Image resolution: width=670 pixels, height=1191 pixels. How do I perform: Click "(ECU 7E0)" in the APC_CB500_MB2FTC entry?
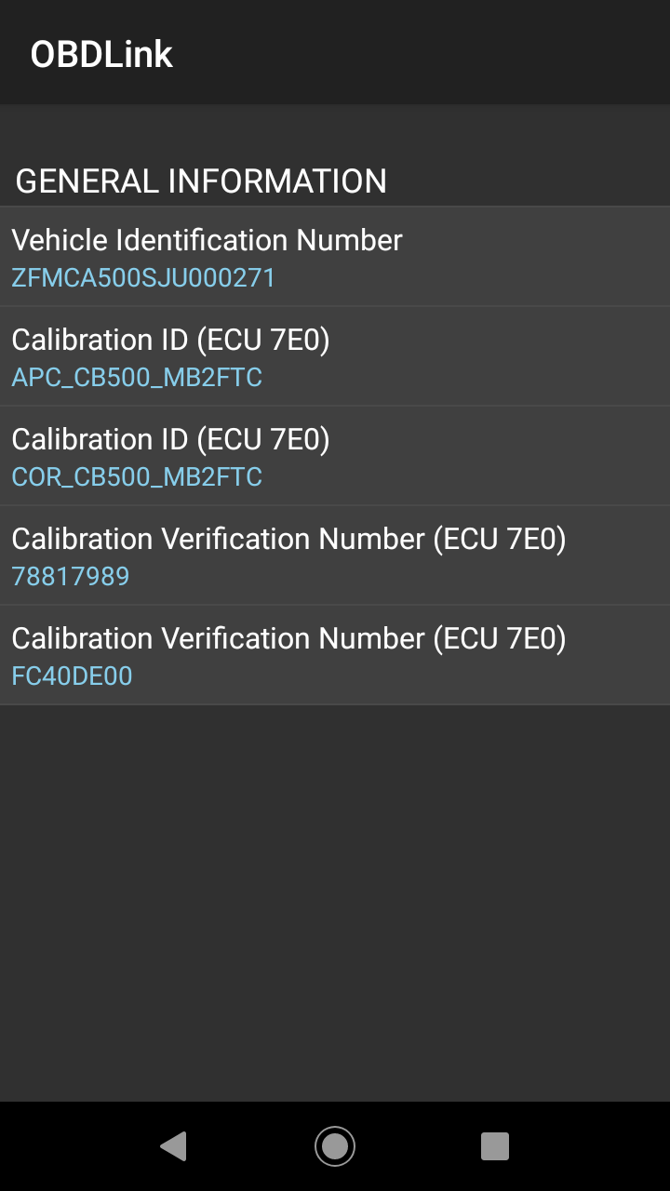pos(263,340)
